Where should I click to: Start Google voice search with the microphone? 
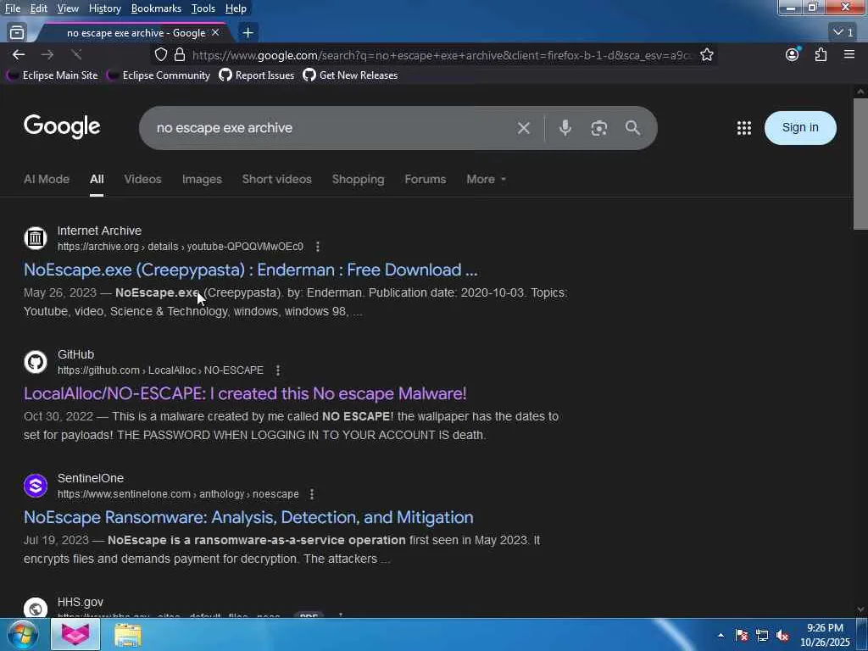(x=565, y=128)
